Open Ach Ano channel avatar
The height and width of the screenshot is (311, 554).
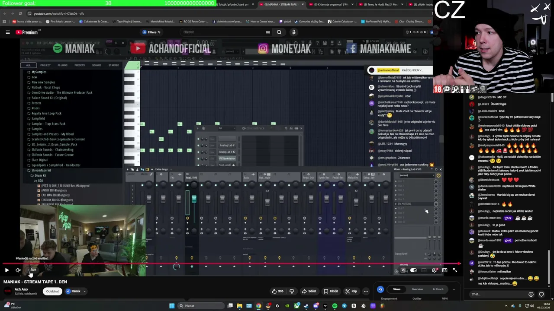point(7,291)
